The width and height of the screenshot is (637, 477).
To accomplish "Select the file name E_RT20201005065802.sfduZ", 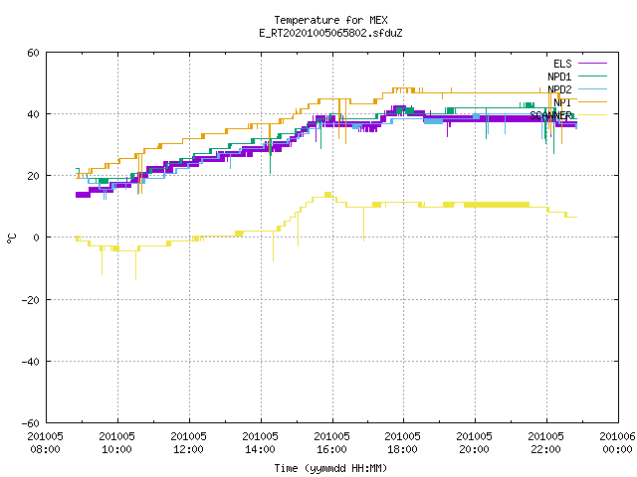I will pyautogui.click(x=330, y=33).
